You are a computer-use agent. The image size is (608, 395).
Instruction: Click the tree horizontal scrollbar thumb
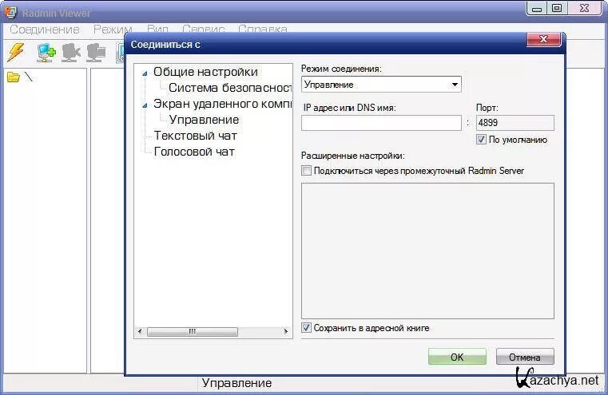[x=193, y=331]
